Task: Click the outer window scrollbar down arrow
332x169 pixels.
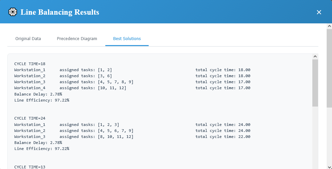Action: 329,166
